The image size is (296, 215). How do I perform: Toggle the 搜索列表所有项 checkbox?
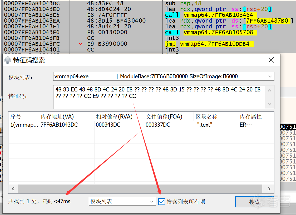[162, 202]
